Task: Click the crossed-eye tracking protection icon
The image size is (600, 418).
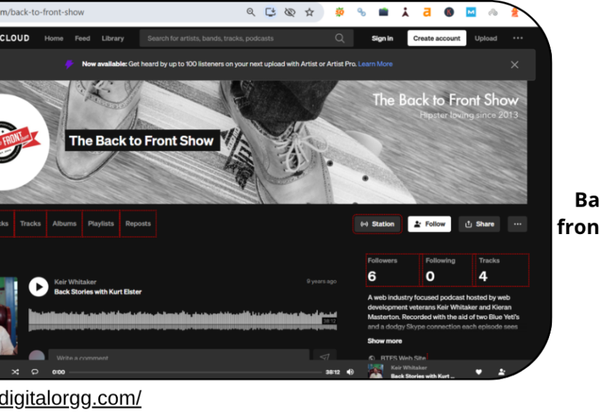Action: 289,12
